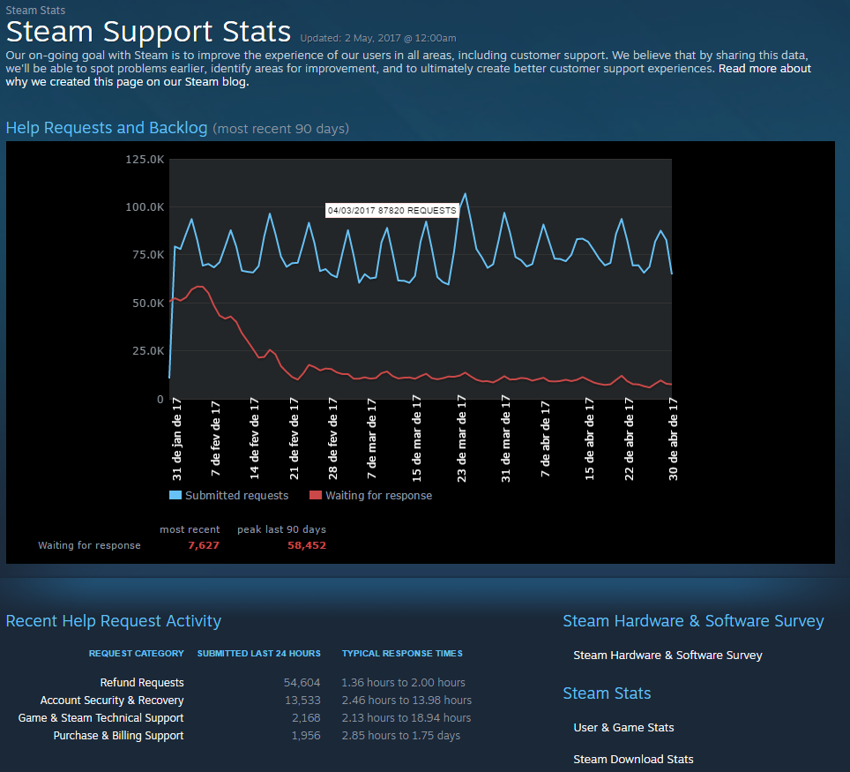The image size is (850, 772).
Task: Click the blue Submitted requests legend swatch
Action: [175, 495]
